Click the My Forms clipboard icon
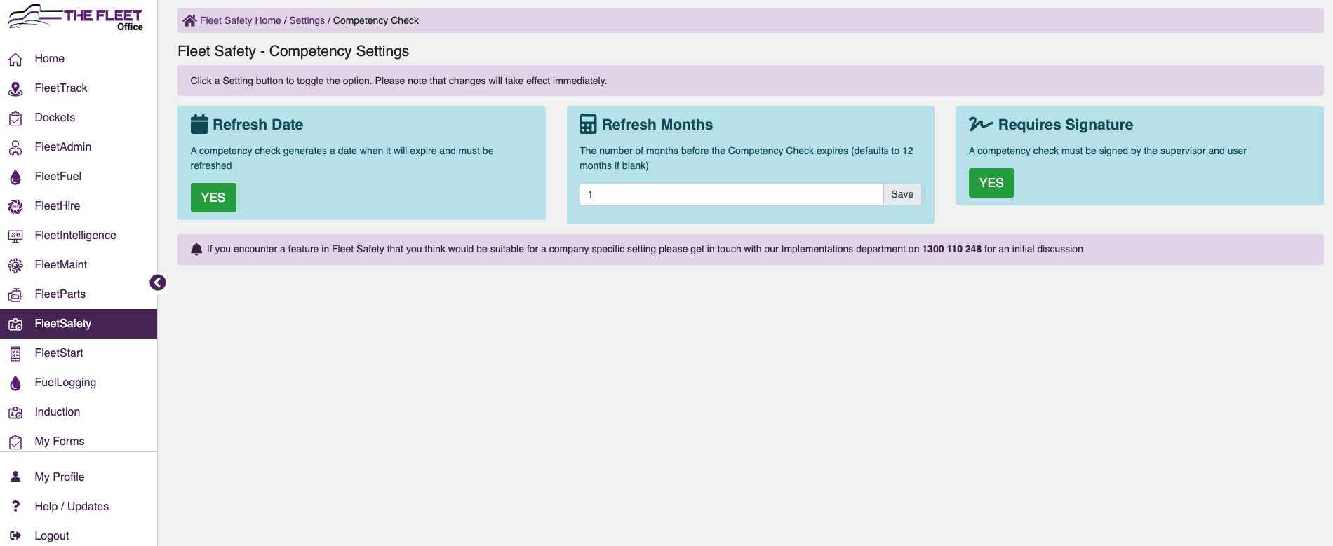The image size is (1333, 546). click(15, 442)
